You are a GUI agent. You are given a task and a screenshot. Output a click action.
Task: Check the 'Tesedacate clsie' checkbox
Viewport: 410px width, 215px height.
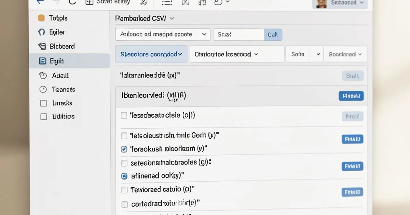click(x=124, y=115)
